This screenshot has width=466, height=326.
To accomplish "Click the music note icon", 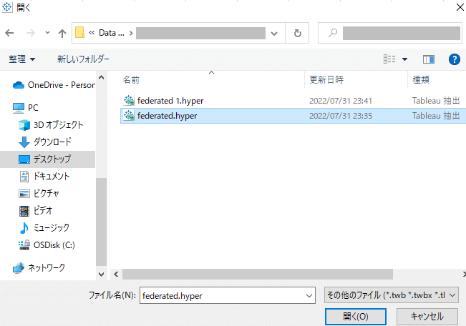I will coord(24,228).
